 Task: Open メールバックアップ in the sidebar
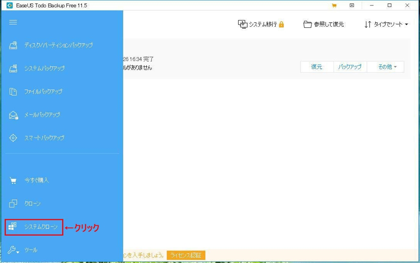(x=42, y=114)
